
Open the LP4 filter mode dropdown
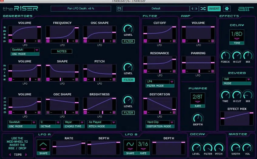point(160,82)
